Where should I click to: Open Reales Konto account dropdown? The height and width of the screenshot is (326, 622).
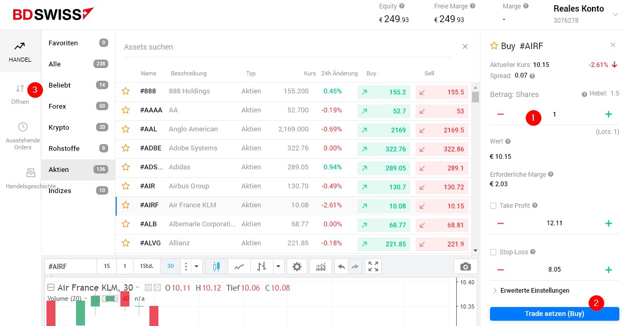click(615, 15)
